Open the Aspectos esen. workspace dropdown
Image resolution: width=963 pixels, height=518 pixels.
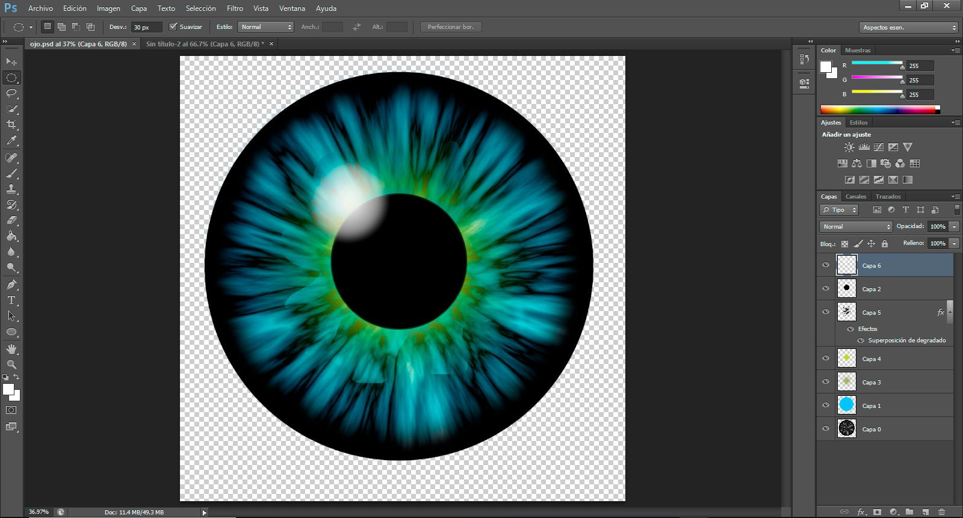[x=908, y=28]
